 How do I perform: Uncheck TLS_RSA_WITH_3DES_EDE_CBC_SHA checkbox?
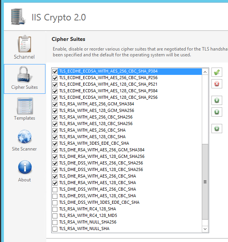(x=55, y=144)
